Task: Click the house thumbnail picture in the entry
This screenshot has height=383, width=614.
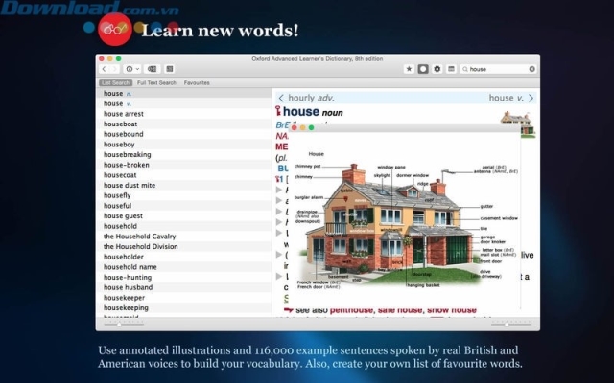Action: [516, 122]
